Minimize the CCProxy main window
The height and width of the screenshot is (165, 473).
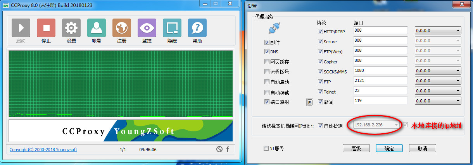[205, 3]
